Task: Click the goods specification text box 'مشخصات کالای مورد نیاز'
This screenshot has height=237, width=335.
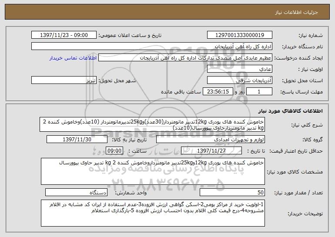Action: click(153, 171)
